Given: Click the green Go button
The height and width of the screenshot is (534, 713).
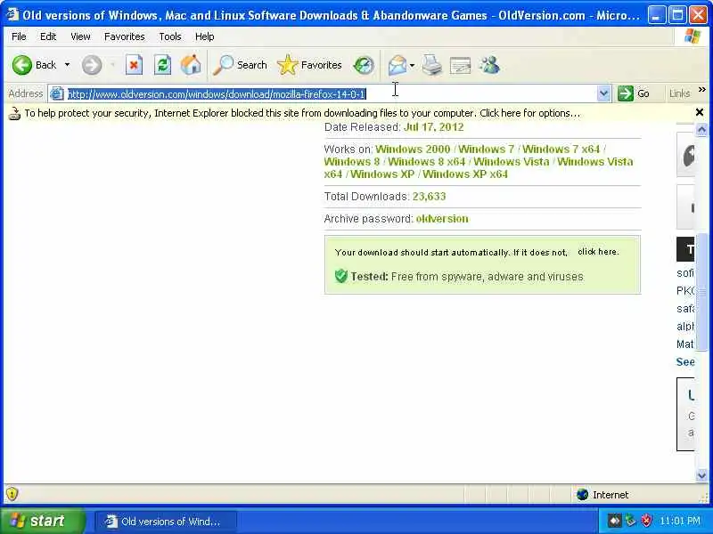Looking at the screenshot, I should (634, 94).
